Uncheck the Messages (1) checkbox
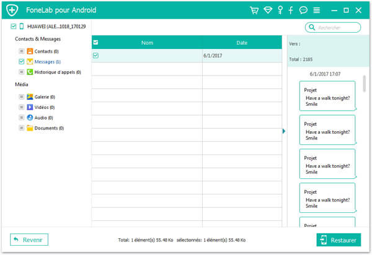The image size is (372, 255). (x=21, y=61)
